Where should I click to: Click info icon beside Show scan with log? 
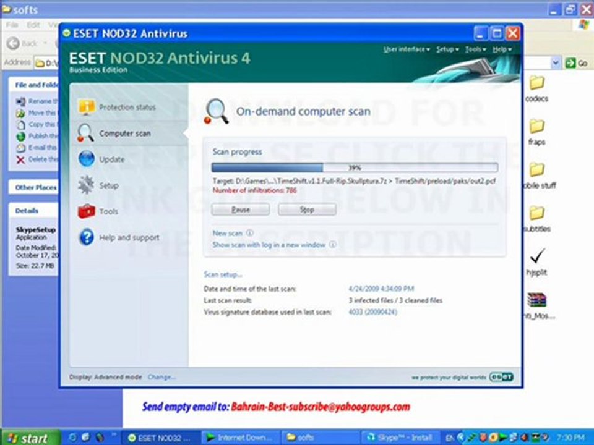tap(333, 245)
